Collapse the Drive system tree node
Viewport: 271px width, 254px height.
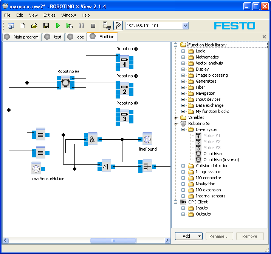183,129
